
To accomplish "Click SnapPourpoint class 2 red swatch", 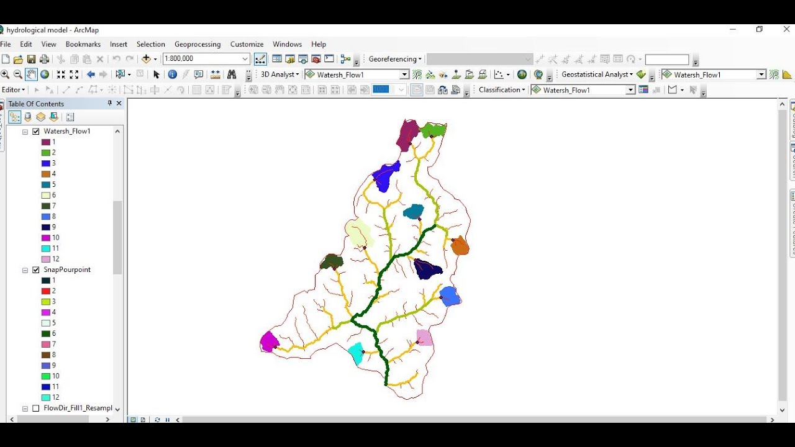I will 46,291.
